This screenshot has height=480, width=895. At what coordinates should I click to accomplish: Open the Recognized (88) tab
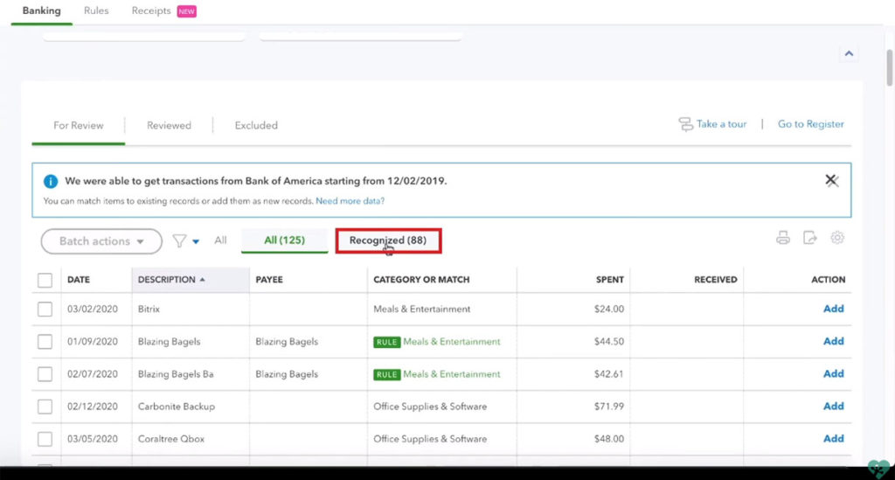click(x=388, y=240)
